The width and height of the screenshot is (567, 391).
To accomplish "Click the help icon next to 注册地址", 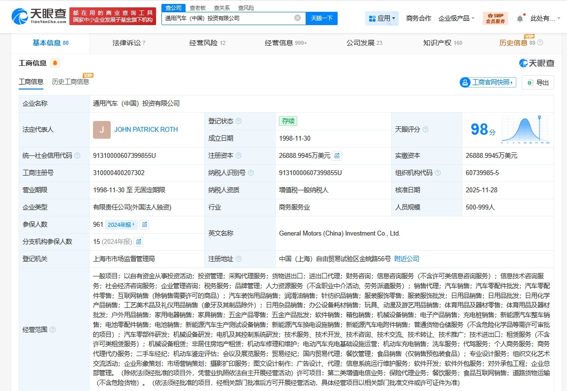I will click(x=238, y=259).
